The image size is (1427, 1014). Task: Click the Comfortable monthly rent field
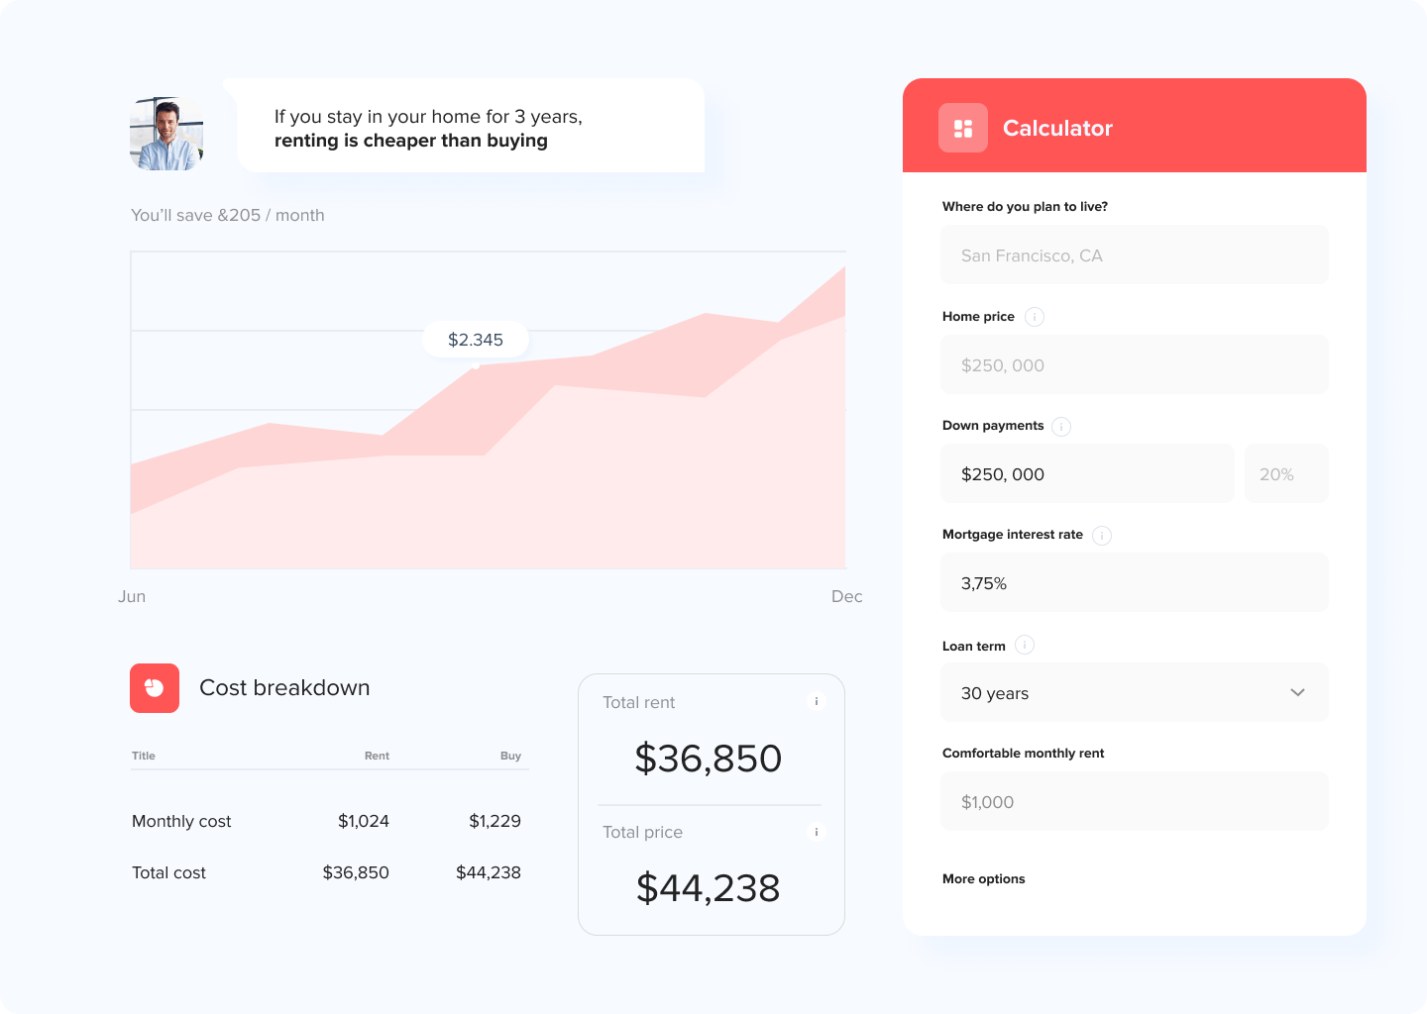tap(1134, 802)
